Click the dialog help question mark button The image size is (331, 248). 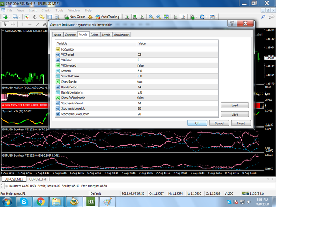tap(232, 24)
